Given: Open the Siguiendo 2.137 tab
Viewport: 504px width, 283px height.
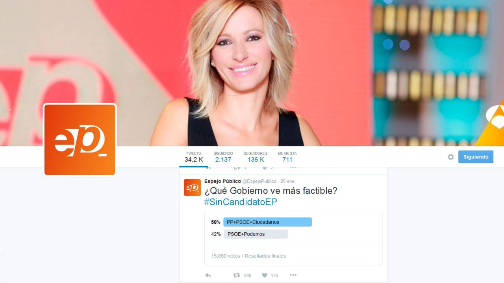Looking at the screenshot, I should [223, 157].
